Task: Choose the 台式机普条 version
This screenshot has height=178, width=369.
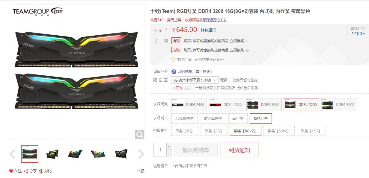Action: pyautogui.click(x=185, y=118)
